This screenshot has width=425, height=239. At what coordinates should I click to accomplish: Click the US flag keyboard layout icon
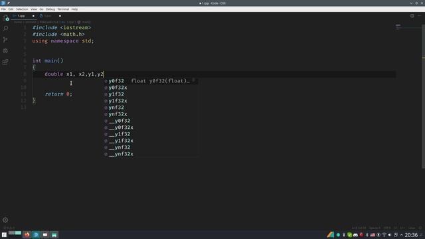pos(373,234)
